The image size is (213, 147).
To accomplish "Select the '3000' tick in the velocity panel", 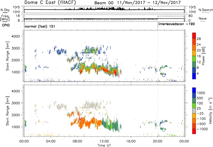I will [x=16, y=103].
